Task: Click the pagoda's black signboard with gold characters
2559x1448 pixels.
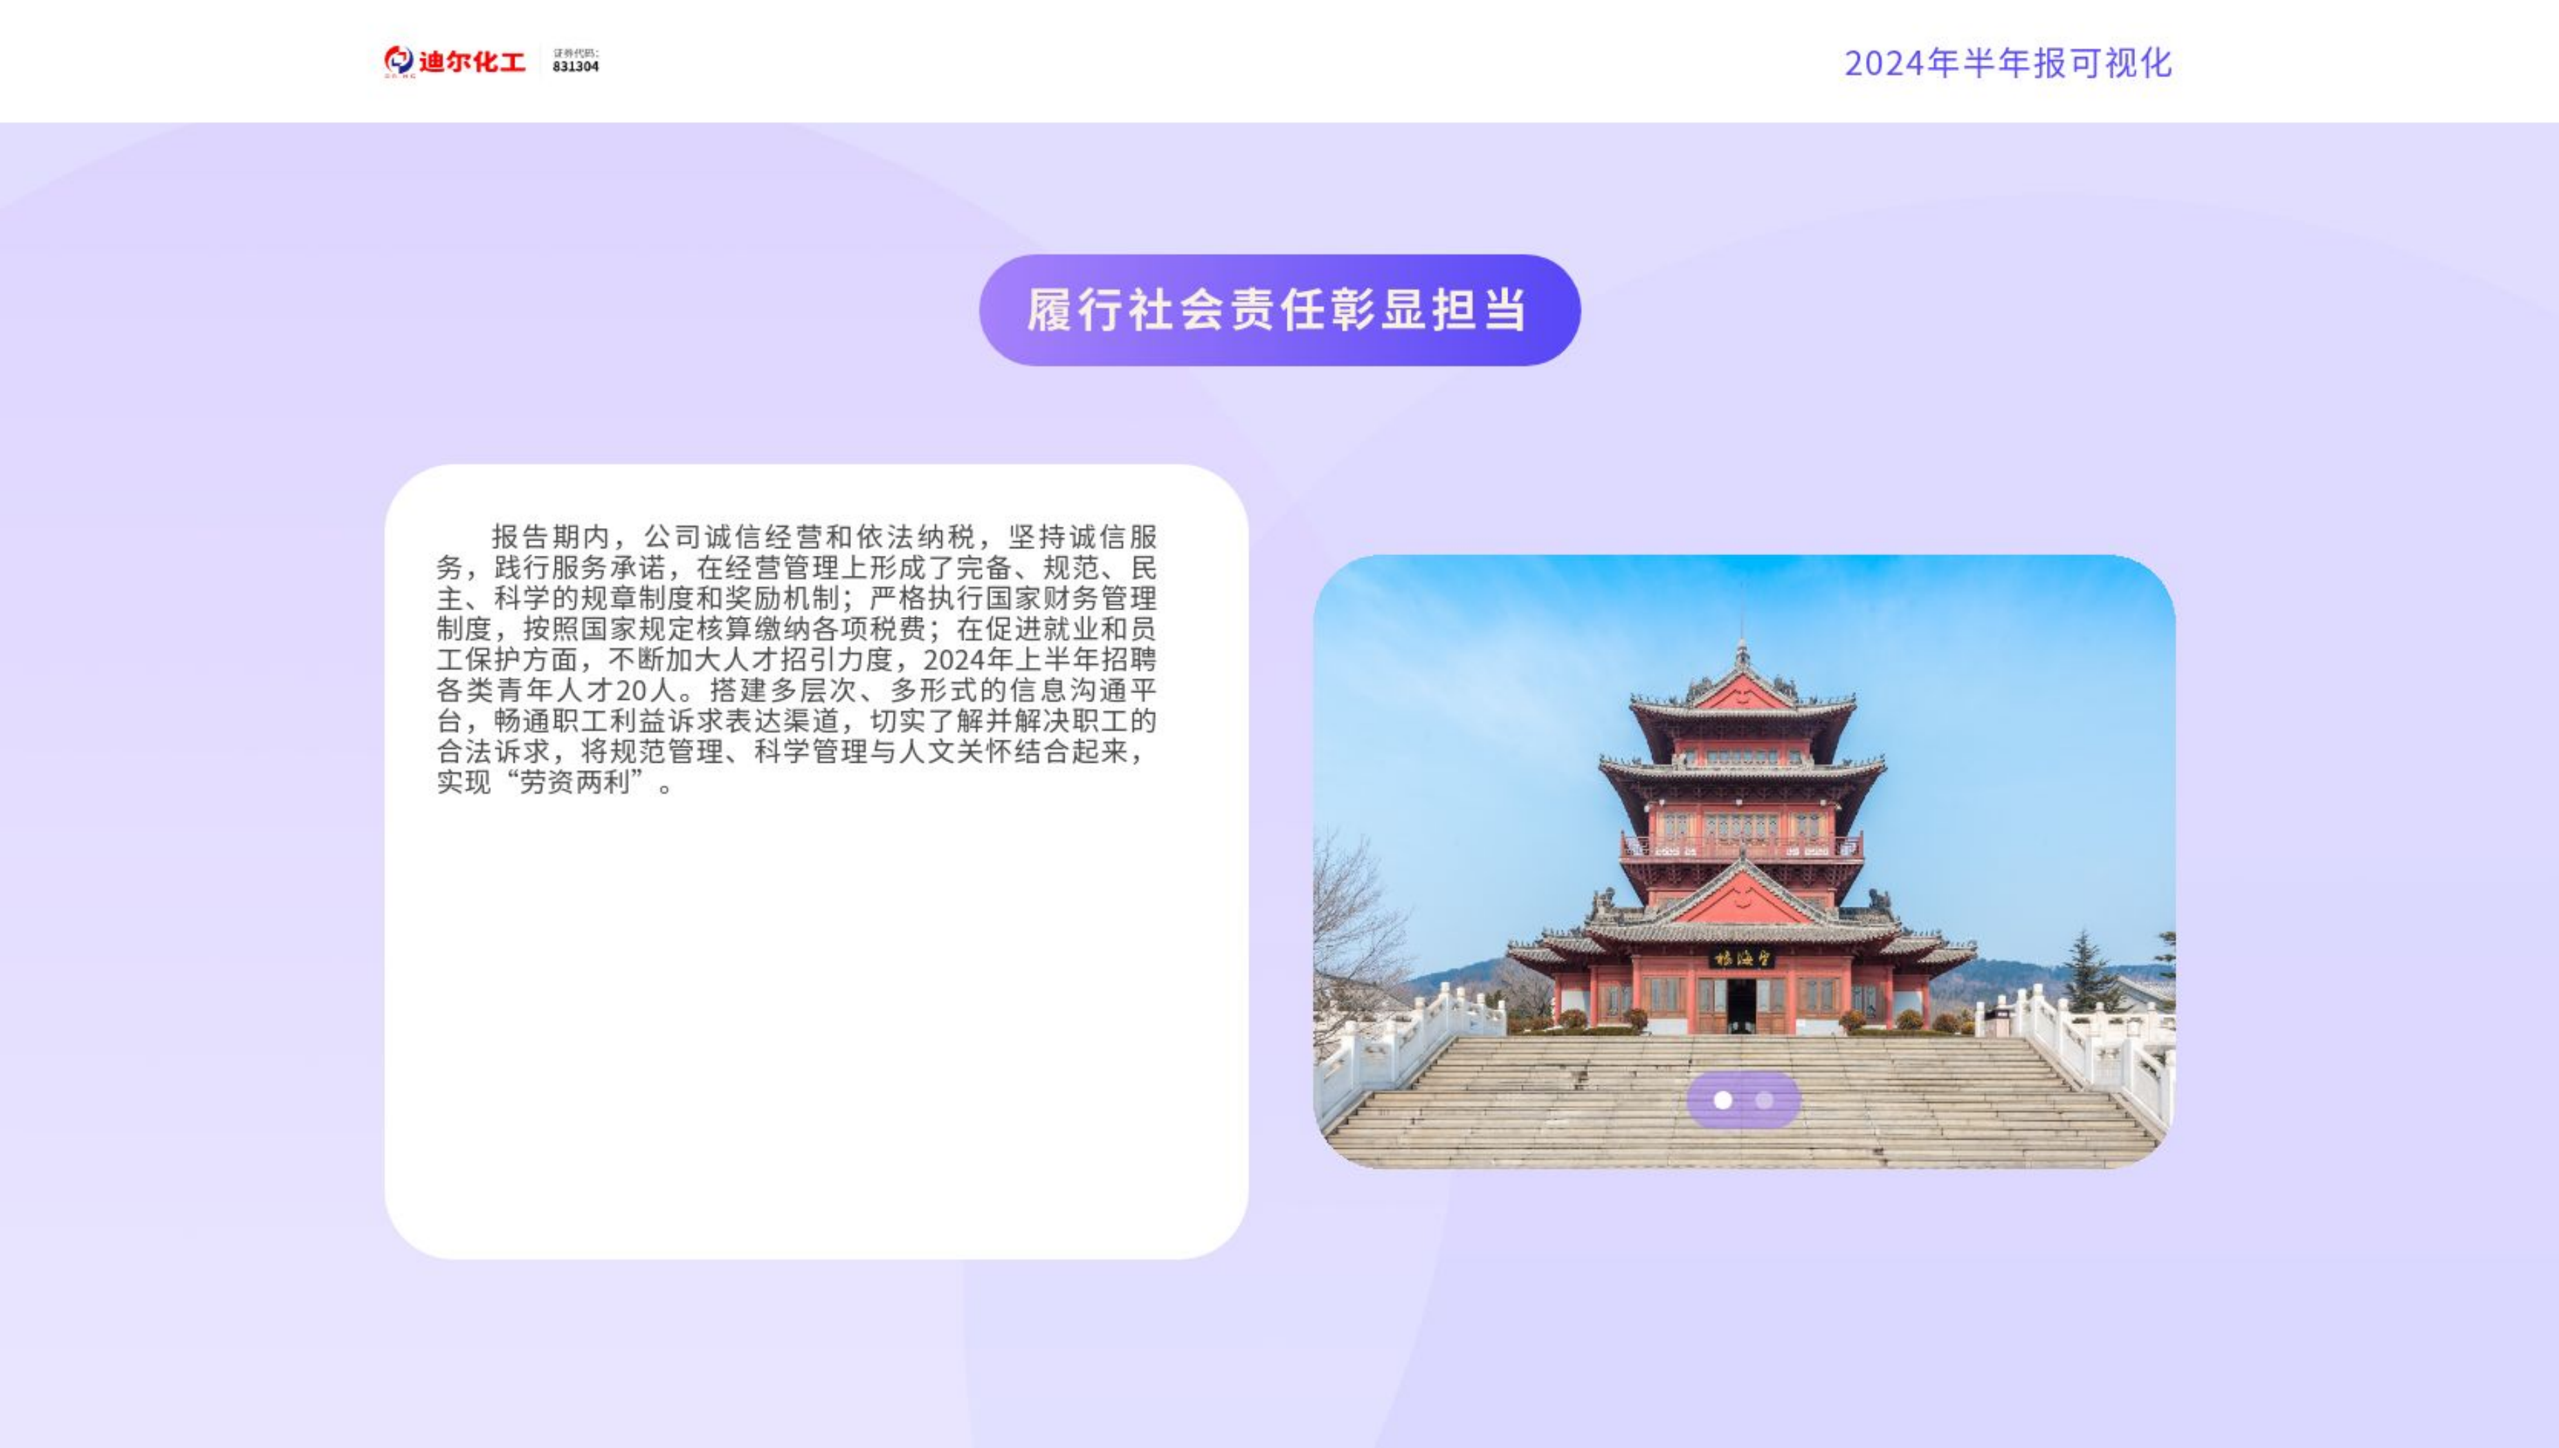Action: 1741,958
